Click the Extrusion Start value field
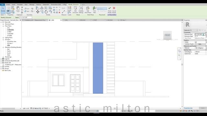The image size is (207, 116). [x=200, y=36]
